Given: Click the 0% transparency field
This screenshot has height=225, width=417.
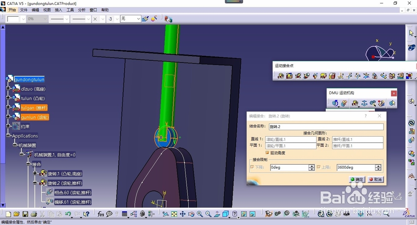Looking at the screenshot, I should tap(37, 19).
